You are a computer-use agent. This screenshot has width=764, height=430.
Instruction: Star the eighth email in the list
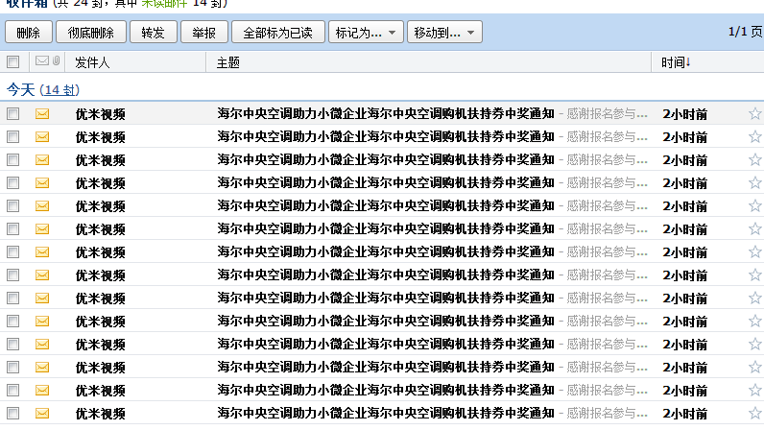click(754, 275)
